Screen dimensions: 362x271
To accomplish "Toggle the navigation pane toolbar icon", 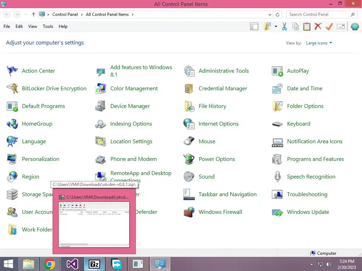I will pos(254,26).
